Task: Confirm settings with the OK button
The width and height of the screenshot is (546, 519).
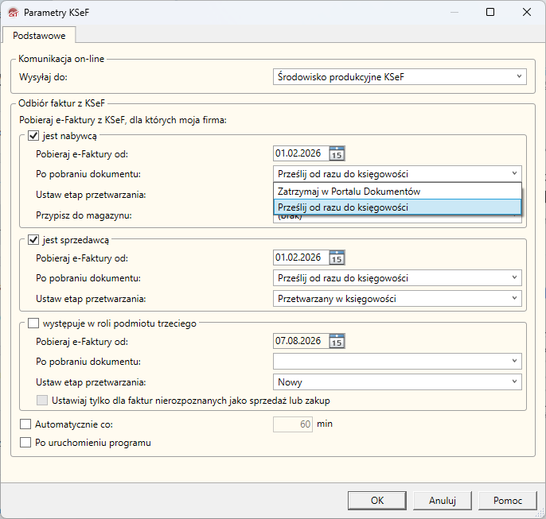Action: point(377,501)
